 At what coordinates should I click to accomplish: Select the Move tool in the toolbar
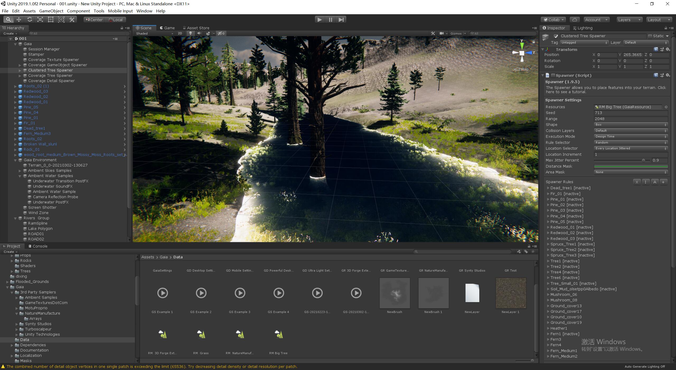coord(19,20)
